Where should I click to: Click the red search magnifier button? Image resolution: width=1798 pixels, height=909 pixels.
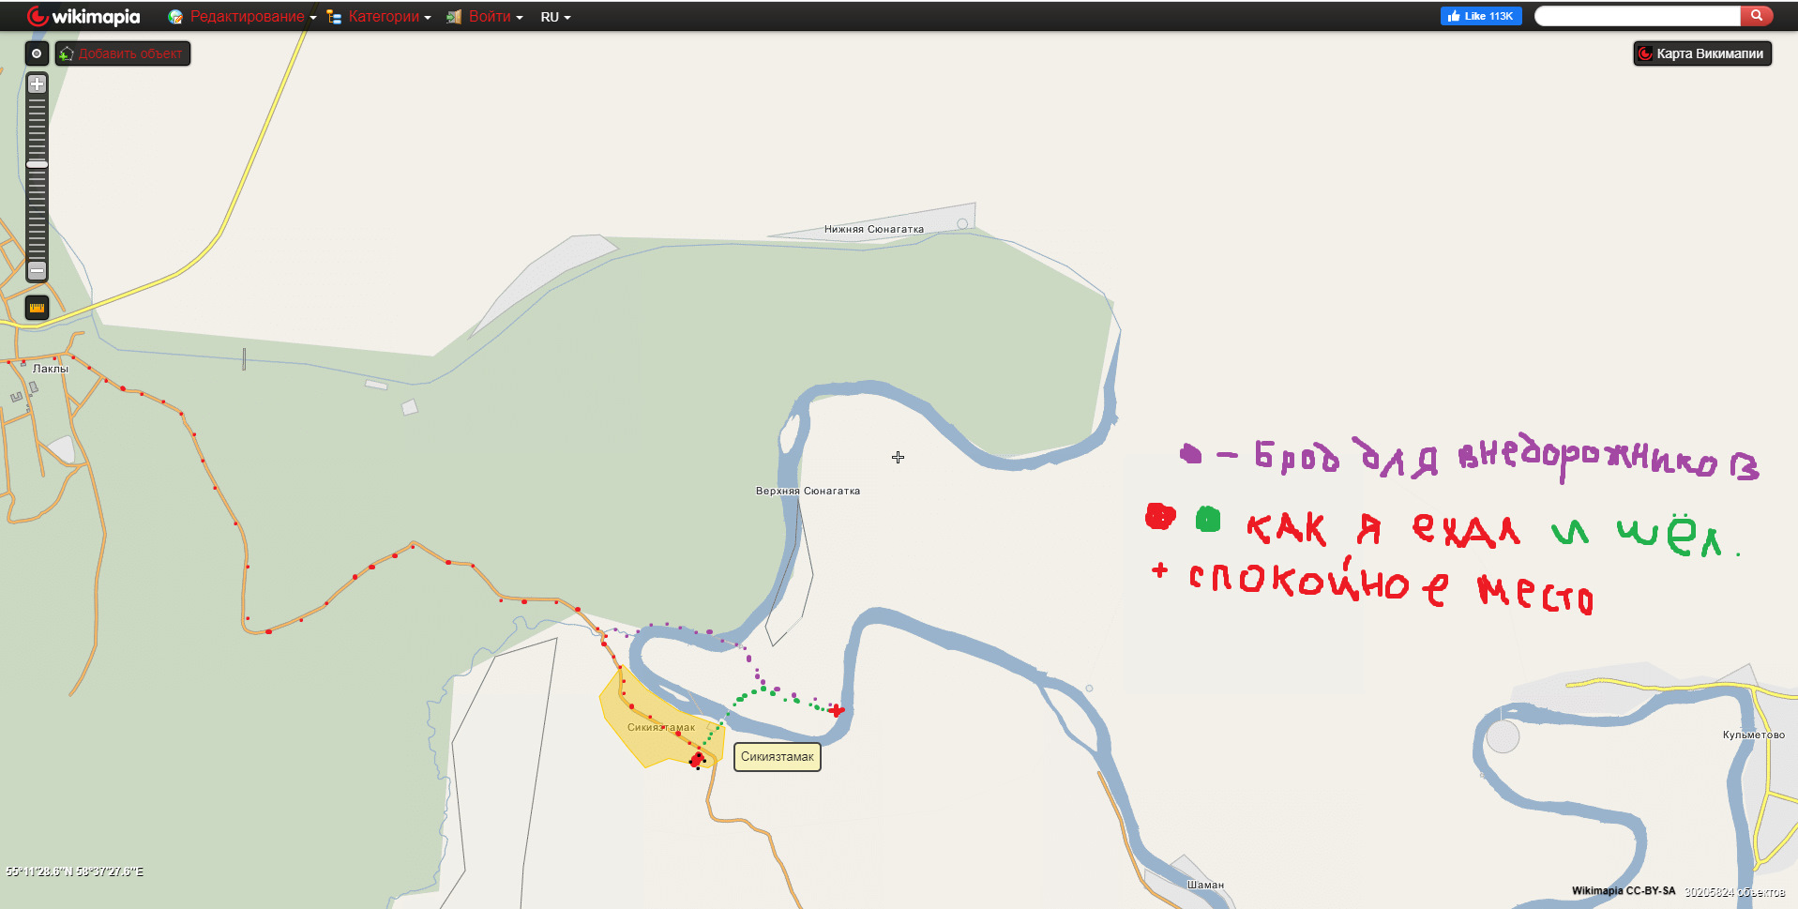tap(1757, 16)
